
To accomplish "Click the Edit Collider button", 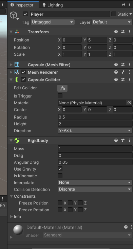I will click(62, 88).
